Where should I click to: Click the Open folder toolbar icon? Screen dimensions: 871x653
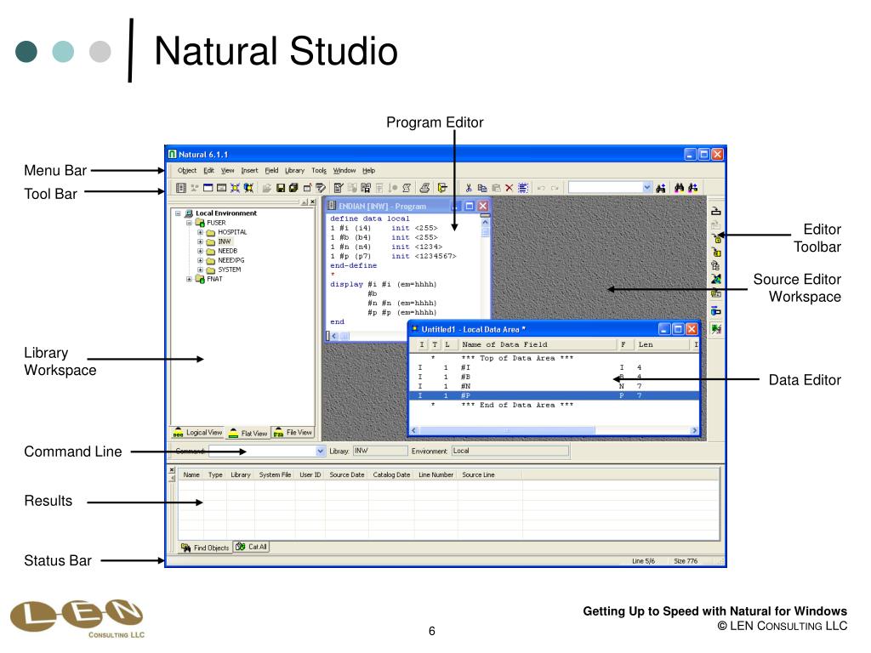[267, 188]
